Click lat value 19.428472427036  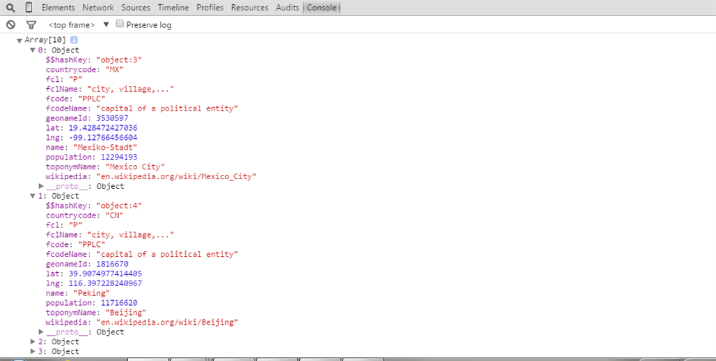(103, 128)
